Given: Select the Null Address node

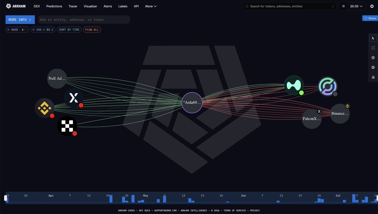Looking at the screenshot, I should [x=57, y=78].
